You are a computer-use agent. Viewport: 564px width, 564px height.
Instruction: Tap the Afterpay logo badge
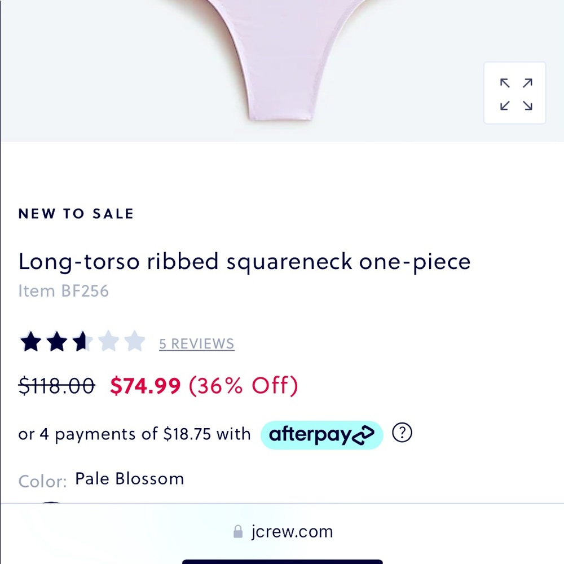(321, 435)
